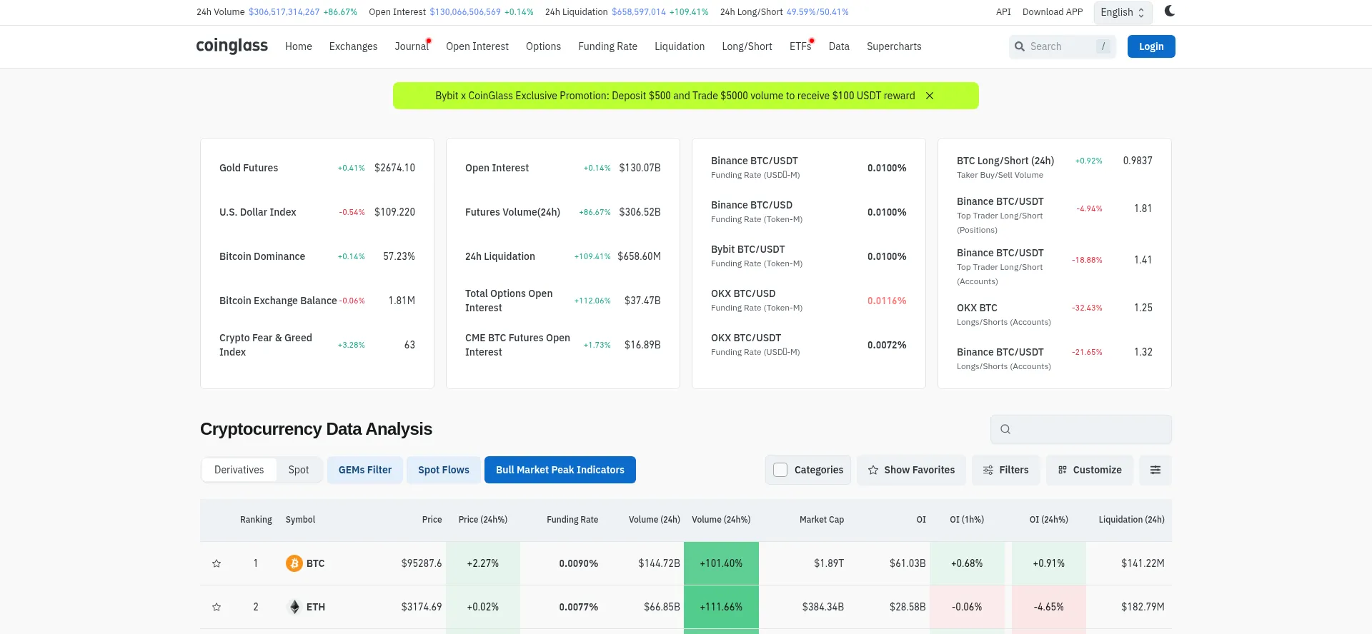Viewport: 1372px width, 634px height.
Task: Click BTC symbol name in table
Action: [x=315, y=563]
